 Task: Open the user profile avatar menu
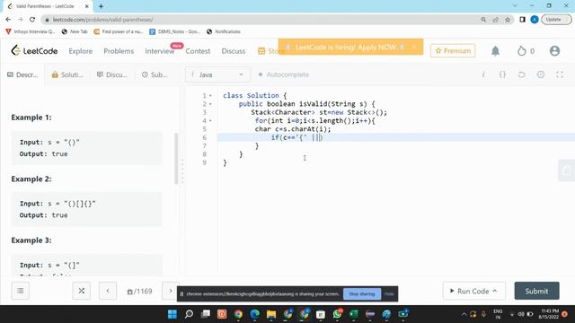[x=554, y=51]
